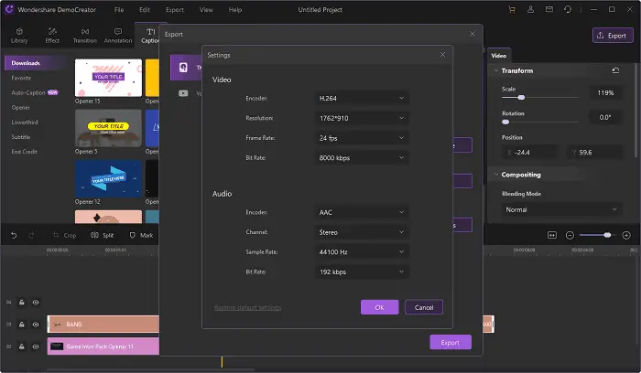This screenshot has width=641, height=373.
Task: Open the Export menu in menu bar
Action: [175, 10]
